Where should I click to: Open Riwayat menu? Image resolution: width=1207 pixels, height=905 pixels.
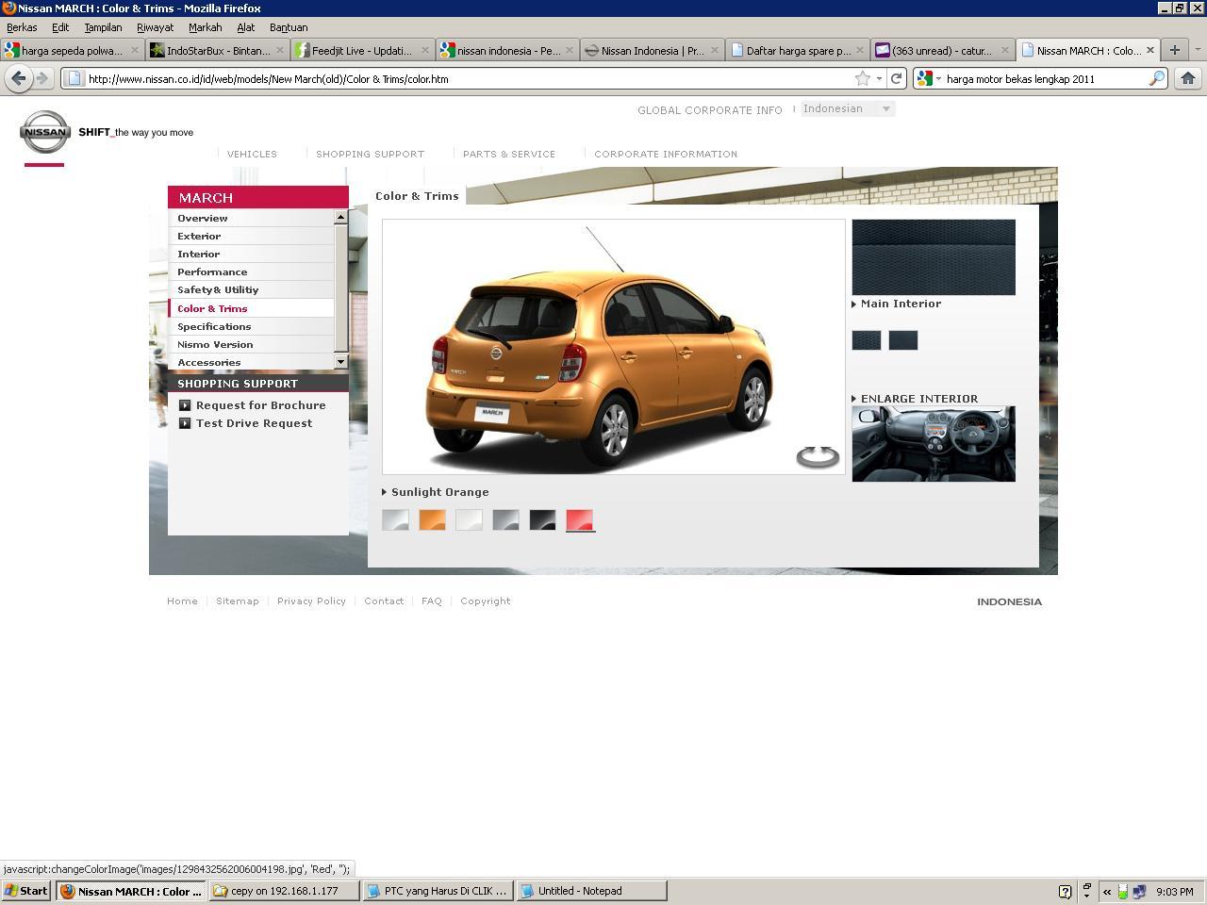click(155, 27)
